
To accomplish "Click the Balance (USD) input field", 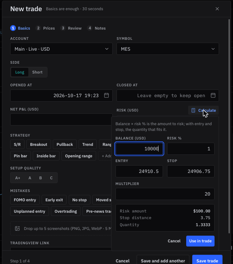I will tap(139, 149).
